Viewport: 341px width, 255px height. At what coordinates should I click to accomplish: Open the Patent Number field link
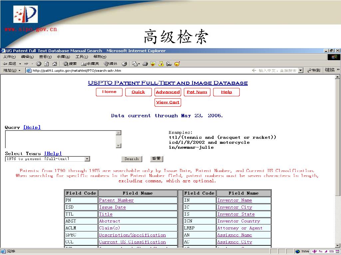click(116, 200)
